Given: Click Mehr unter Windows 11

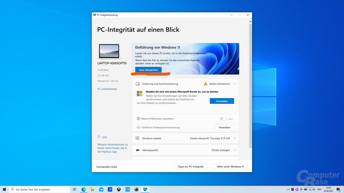Looking at the screenshot, I should (x=230, y=166).
